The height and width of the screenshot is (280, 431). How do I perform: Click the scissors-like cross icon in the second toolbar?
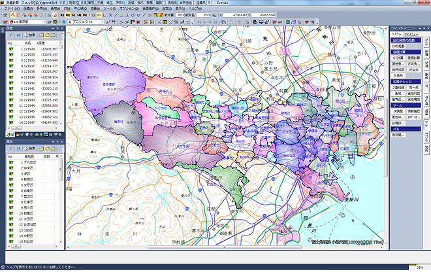point(170,22)
